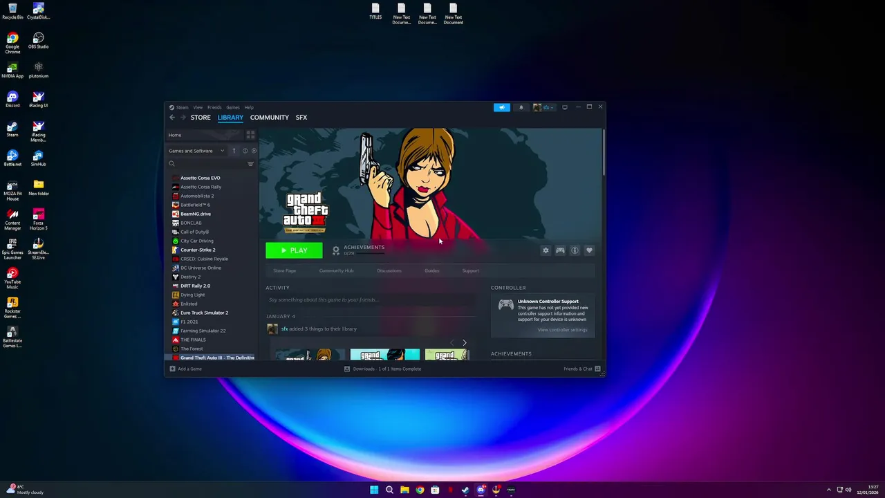885x498 pixels.
Task: Open Discord desktop shortcut
Action: (x=12, y=100)
